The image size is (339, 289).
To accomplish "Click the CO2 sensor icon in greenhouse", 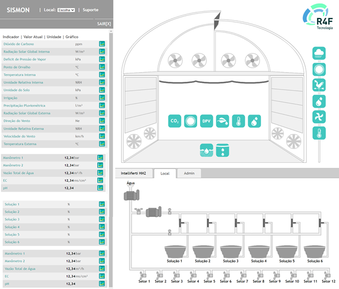I will pos(175,121).
